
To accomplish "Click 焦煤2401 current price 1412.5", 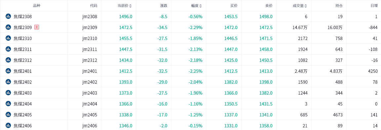I will pos(126,71).
